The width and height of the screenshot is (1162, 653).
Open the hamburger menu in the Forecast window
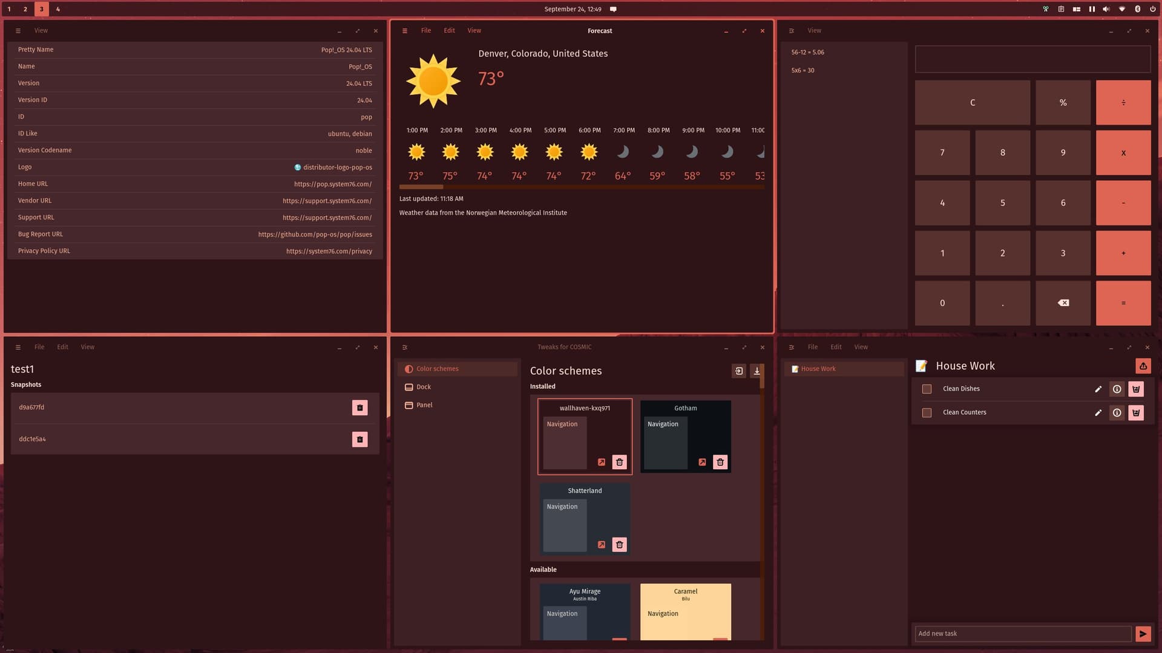(405, 31)
